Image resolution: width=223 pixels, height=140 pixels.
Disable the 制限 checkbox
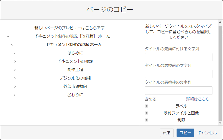[147, 120]
